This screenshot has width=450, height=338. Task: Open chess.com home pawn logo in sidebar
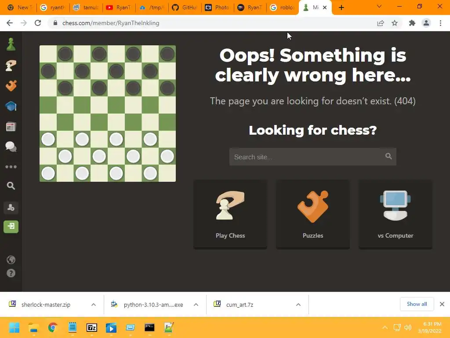click(x=11, y=44)
